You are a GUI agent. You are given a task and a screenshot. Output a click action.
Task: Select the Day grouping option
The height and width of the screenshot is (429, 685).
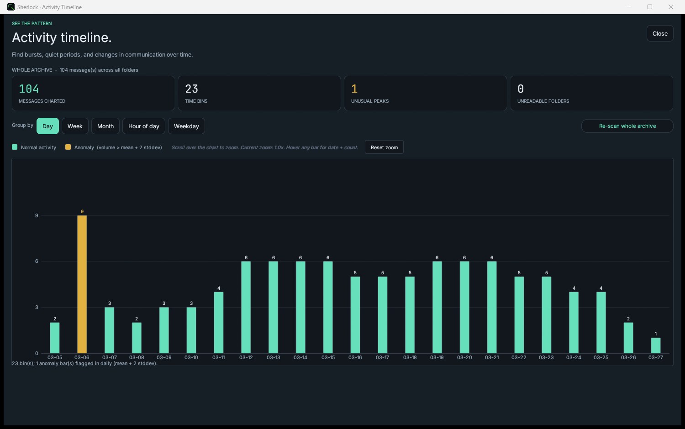pyautogui.click(x=47, y=126)
